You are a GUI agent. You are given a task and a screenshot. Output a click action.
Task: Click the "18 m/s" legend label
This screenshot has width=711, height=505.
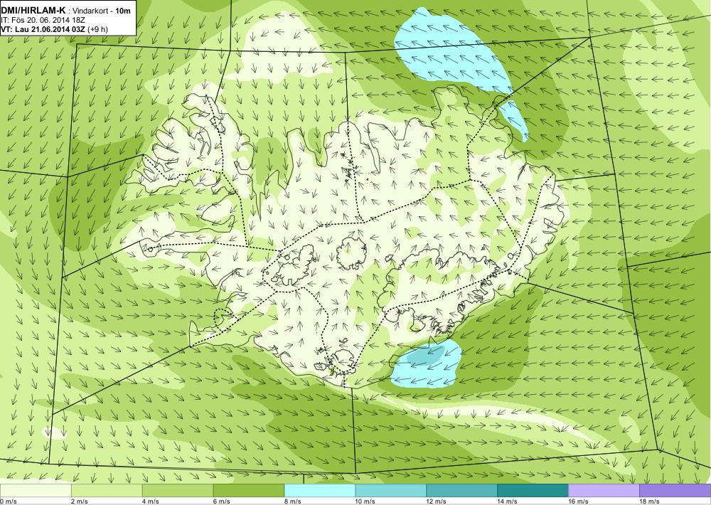(649, 501)
